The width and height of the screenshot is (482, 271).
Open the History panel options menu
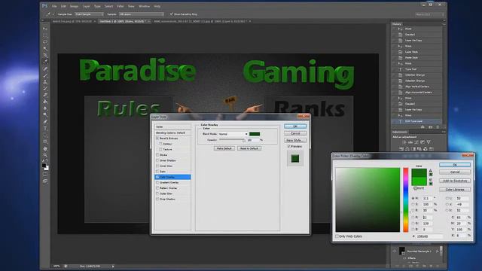(444, 24)
